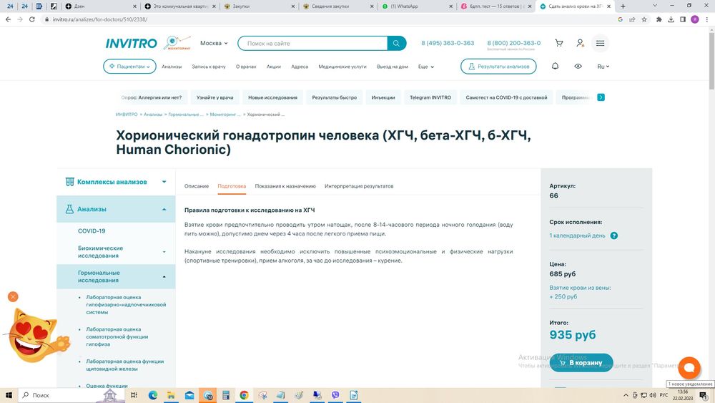Image resolution: width=715 pixels, height=403 pixels.
Task: Open Лабораторная оценка функции щитовидной железы
Action: 125,364
